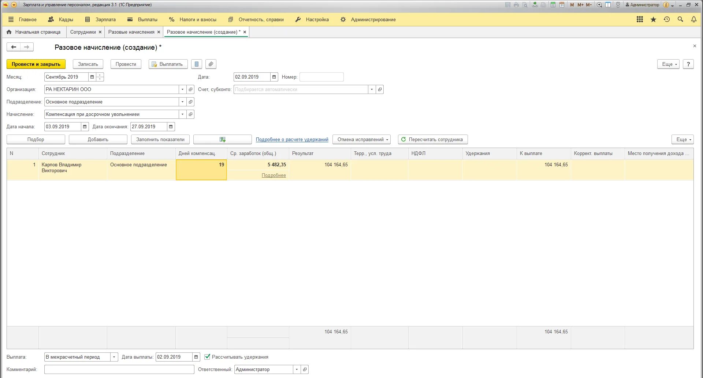Open the calendar picker for Дата выплаты
Image resolution: width=703 pixels, height=378 pixels.
pos(196,357)
